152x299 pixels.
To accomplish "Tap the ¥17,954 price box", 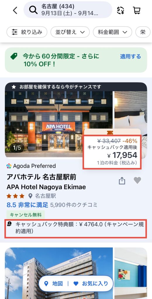I will (x=112, y=152).
